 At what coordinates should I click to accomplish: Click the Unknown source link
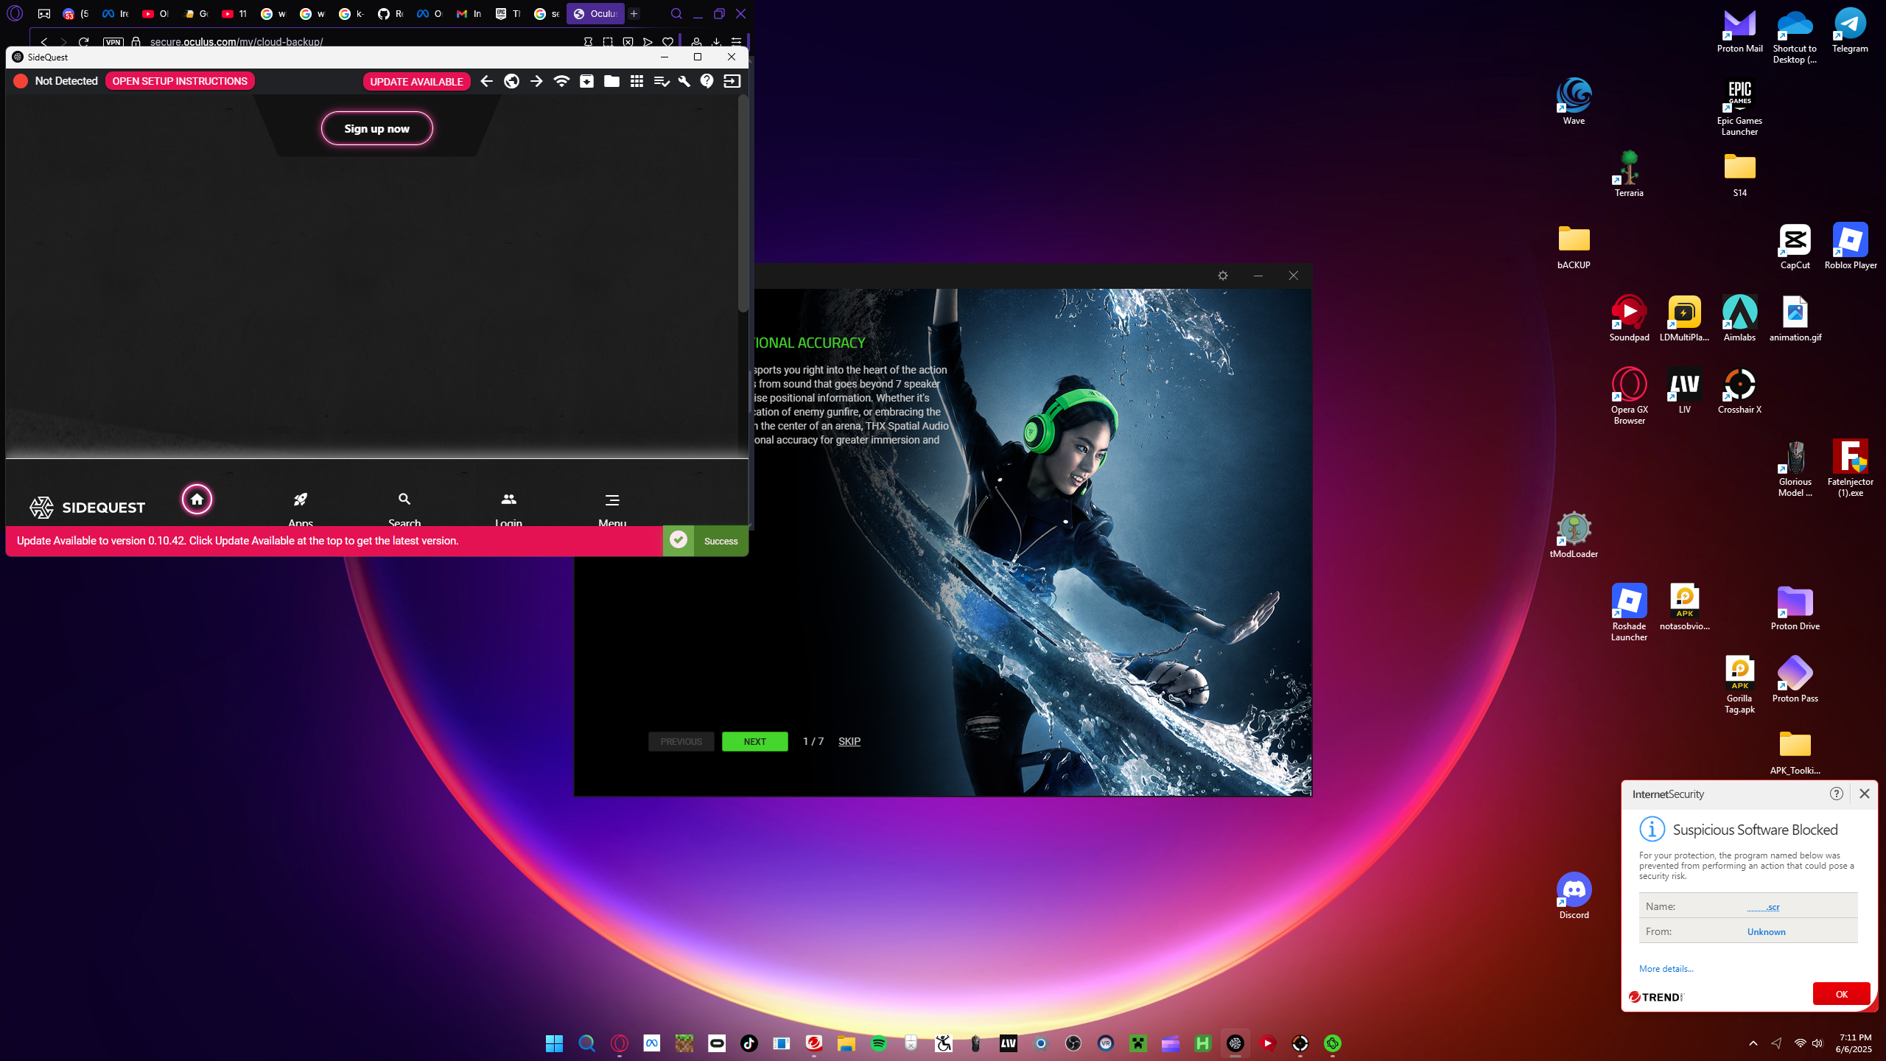[1766, 932]
